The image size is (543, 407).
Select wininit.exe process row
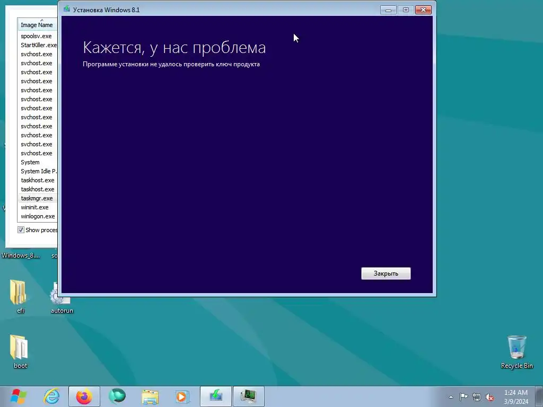tap(38, 207)
